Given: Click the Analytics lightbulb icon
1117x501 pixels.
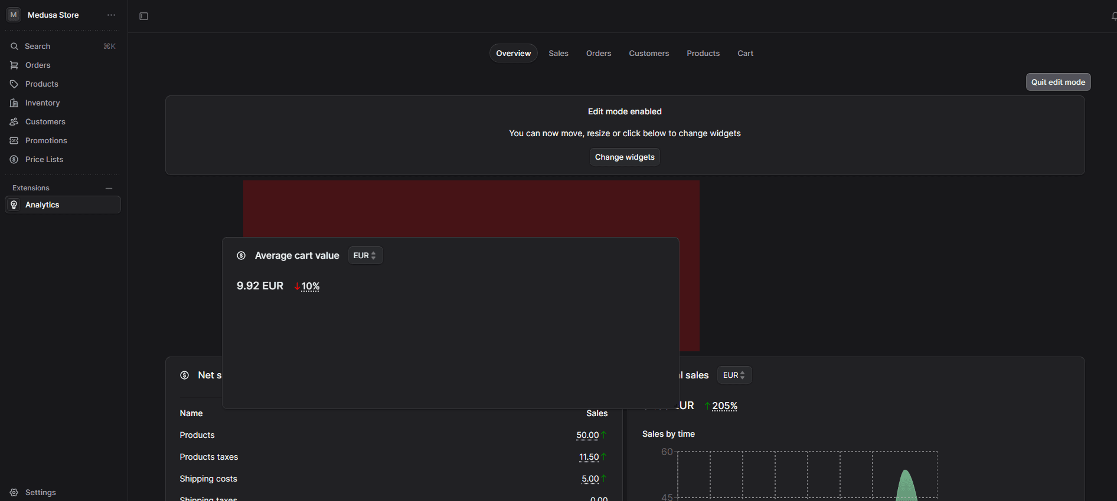Looking at the screenshot, I should (14, 205).
